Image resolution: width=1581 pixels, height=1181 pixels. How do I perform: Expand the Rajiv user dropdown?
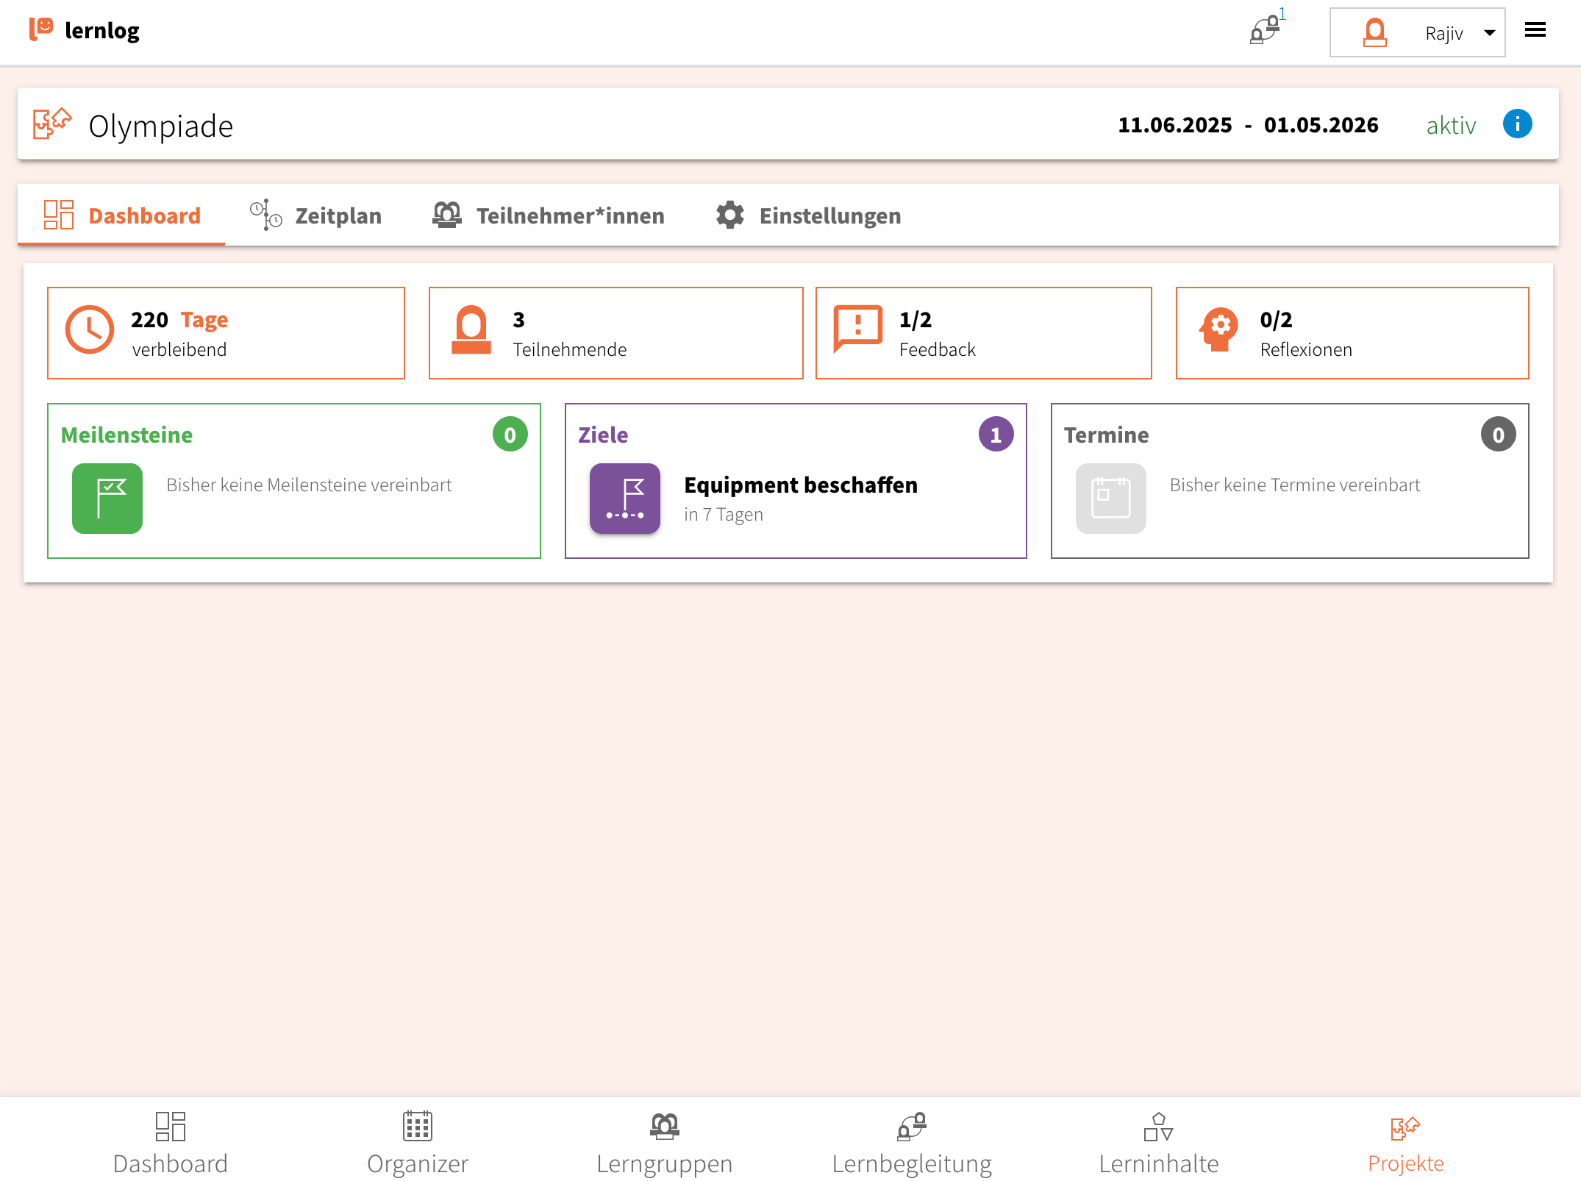[1416, 32]
